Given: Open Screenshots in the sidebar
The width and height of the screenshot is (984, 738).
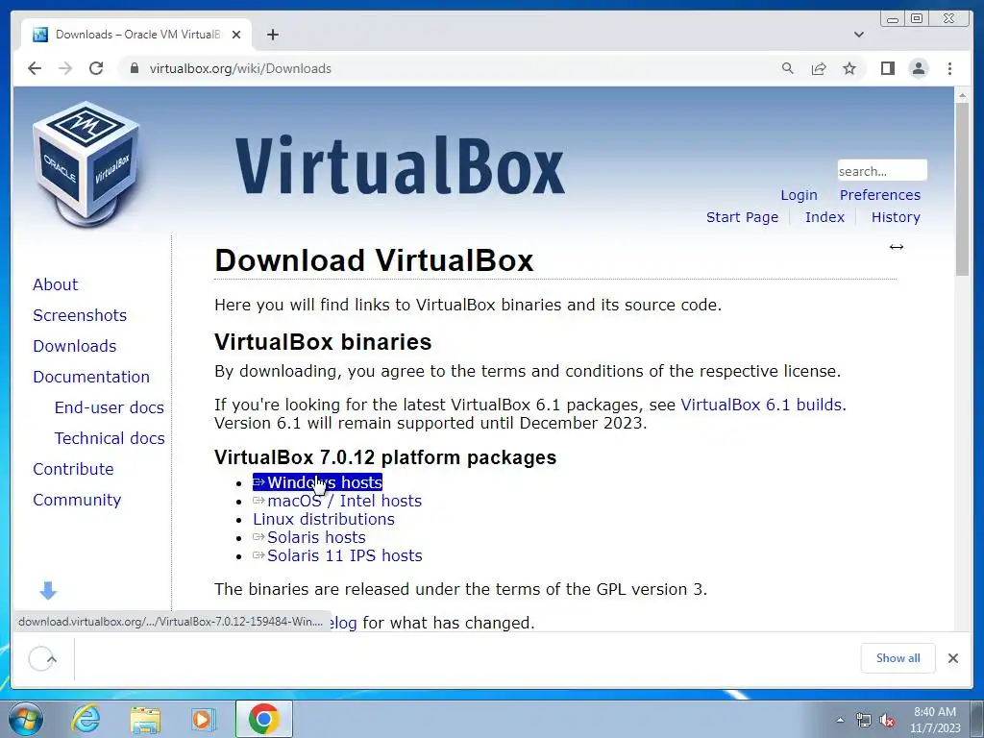Looking at the screenshot, I should (x=80, y=315).
